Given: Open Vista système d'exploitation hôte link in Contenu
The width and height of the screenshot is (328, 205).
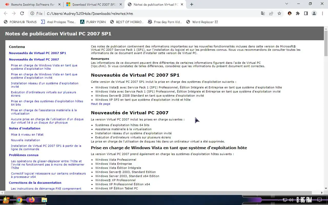Looking at the screenshot, I should click(x=44, y=67).
